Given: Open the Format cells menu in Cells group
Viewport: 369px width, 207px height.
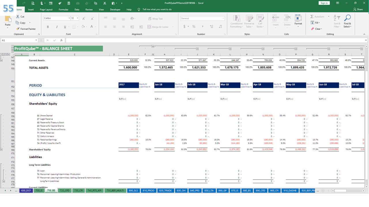Looking at the screenshot, I should 298,21.
